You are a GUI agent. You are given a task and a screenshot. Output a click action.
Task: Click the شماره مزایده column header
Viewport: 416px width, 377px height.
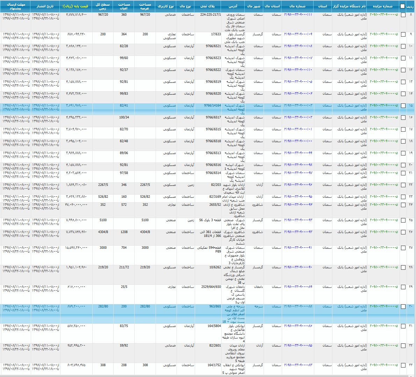pos(382,6)
